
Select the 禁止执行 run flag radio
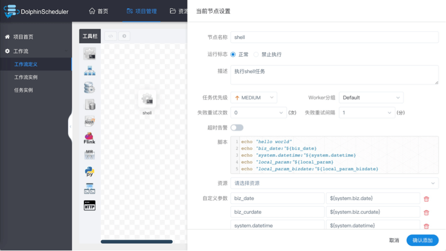pos(256,54)
